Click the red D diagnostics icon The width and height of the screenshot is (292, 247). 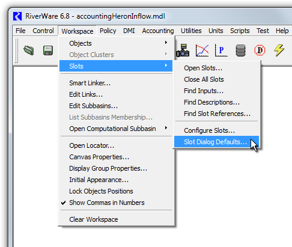point(260,50)
